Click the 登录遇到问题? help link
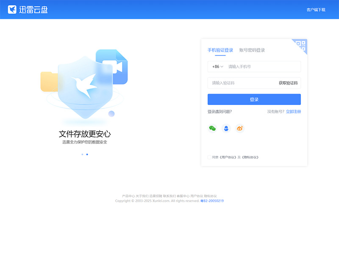Image resolution: width=339 pixels, height=254 pixels. click(220, 110)
